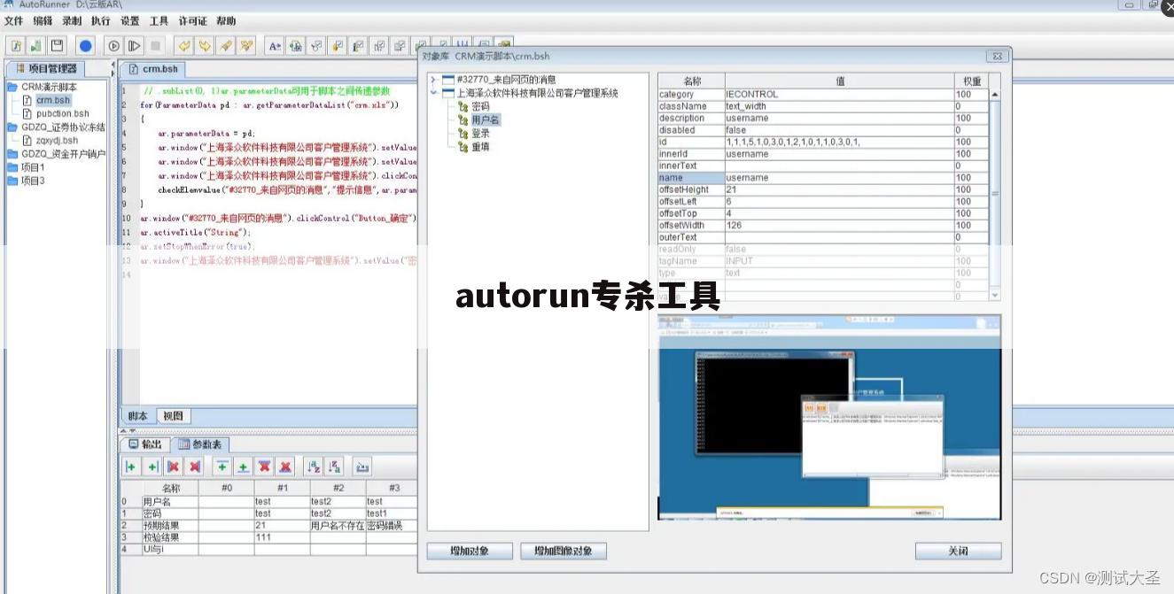Viewport: 1174px width, 594px height.
Task: Click the yellow undo arrow icon
Action: click(184, 45)
